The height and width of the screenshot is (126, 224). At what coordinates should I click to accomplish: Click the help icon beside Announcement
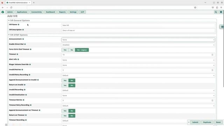23,39
